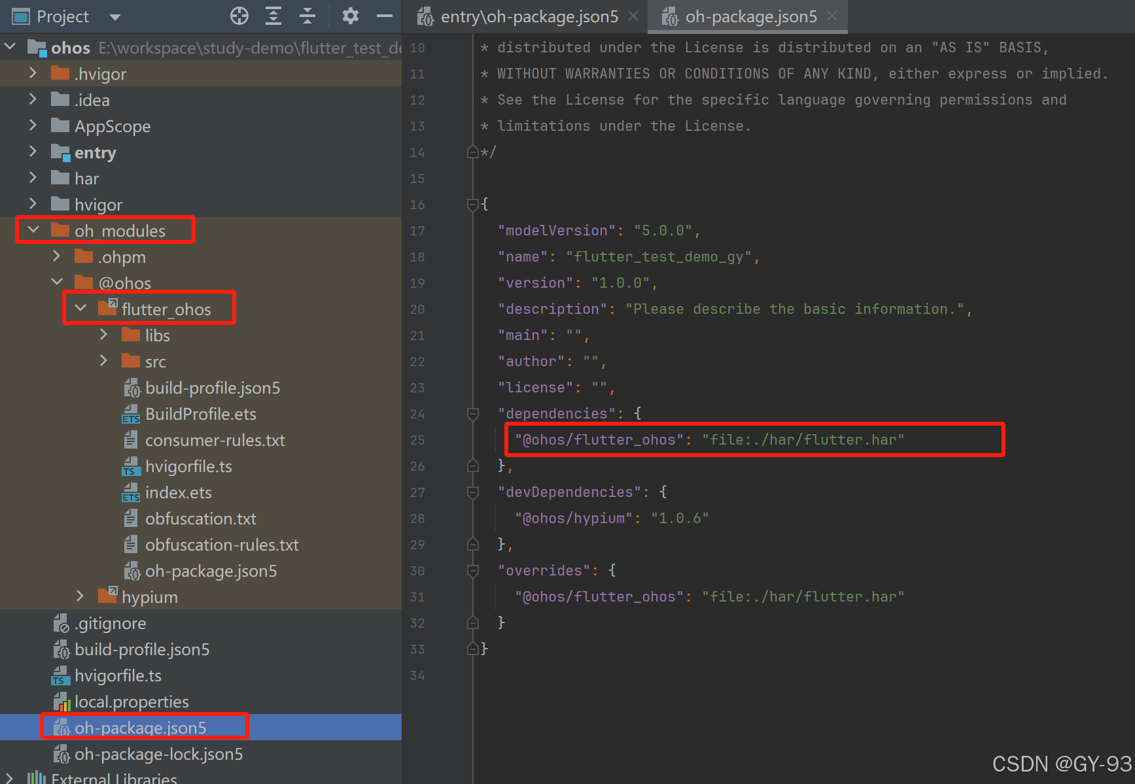Fold the devDependencies block at line 27

click(473, 492)
